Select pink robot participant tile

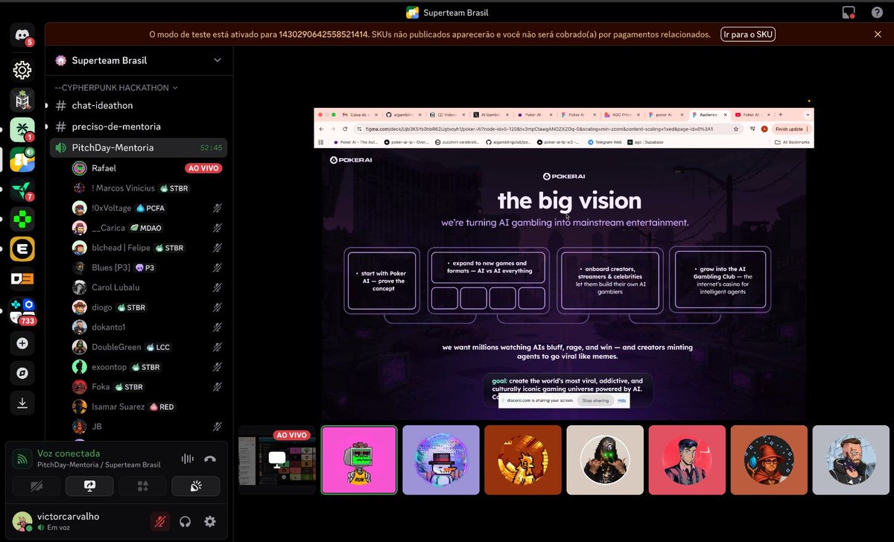[359, 459]
